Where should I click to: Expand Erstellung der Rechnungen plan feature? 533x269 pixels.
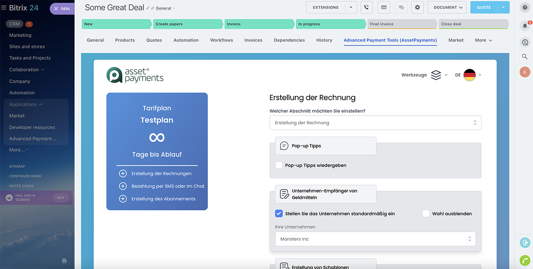[123, 174]
